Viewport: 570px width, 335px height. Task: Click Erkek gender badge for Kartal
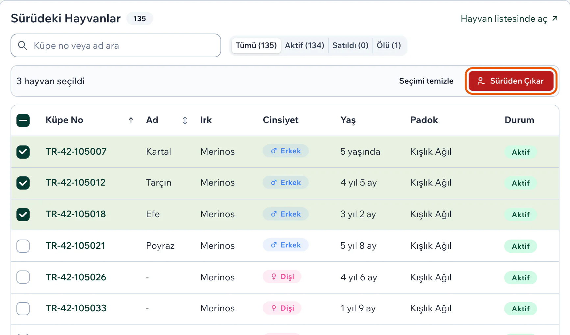(x=286, y=151)
